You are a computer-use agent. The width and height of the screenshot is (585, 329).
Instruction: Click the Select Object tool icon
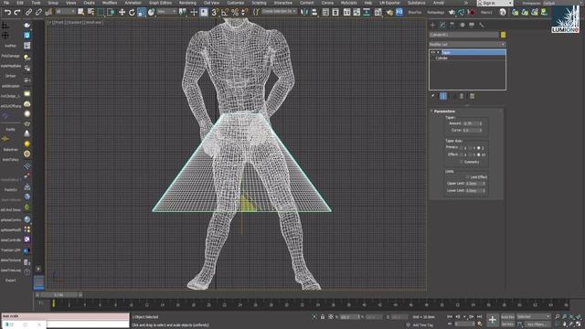81,12
